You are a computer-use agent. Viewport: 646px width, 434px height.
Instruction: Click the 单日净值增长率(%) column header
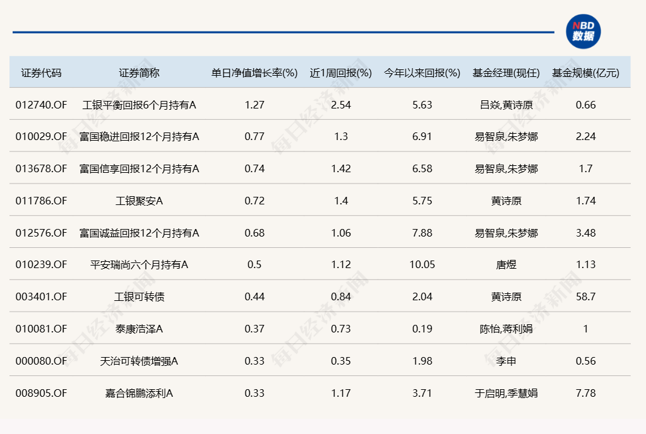254,73
